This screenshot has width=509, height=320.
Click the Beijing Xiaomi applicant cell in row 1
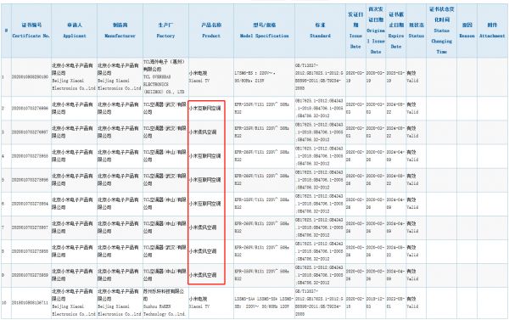(74, 77)
